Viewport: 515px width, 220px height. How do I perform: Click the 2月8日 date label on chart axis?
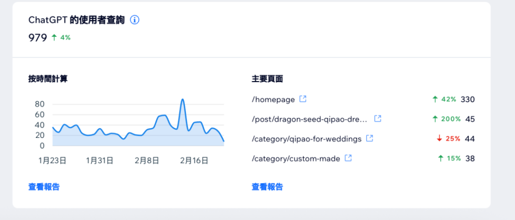(147, 161)
